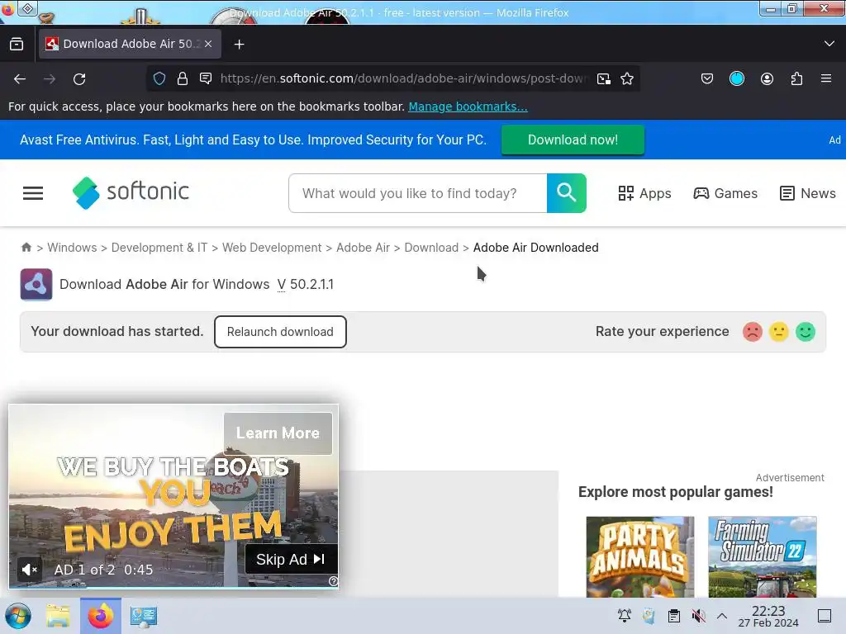846x634 pixels.
Task: Click Avast Download now button
Action: [x=573, y=140]
